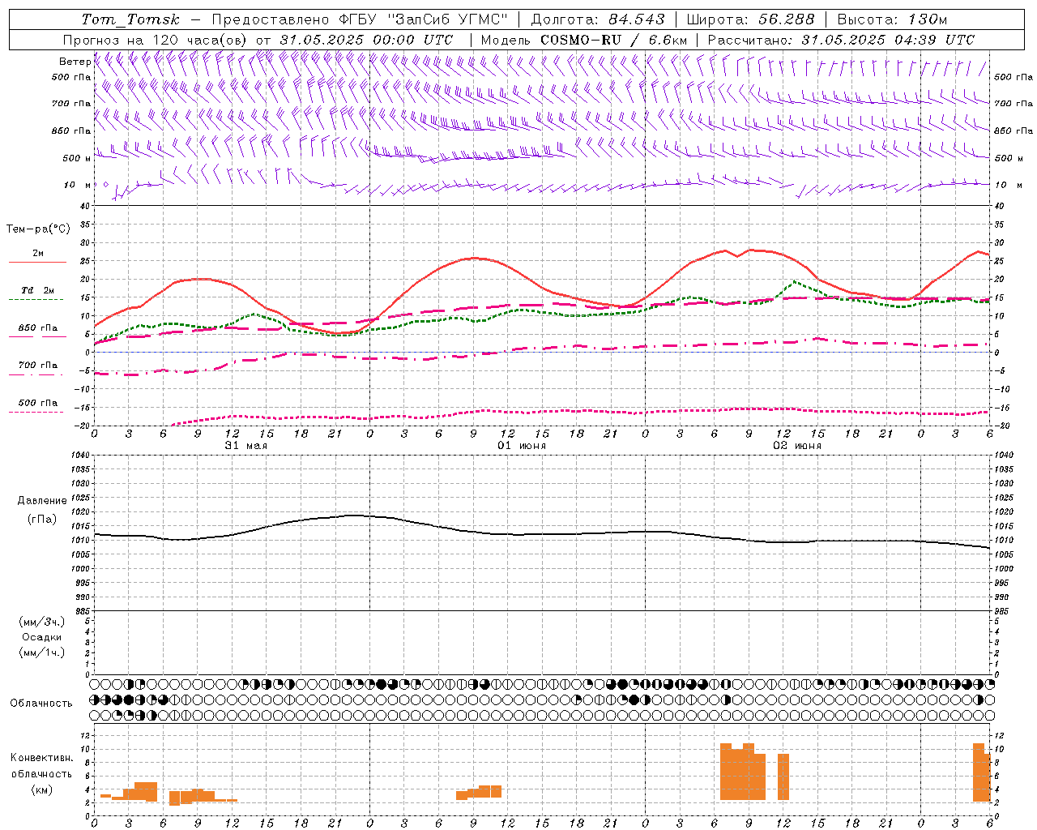Click the orange convective bar group on 01 июня
Screen dimensions: 1037x830
(x=479, y=793)
